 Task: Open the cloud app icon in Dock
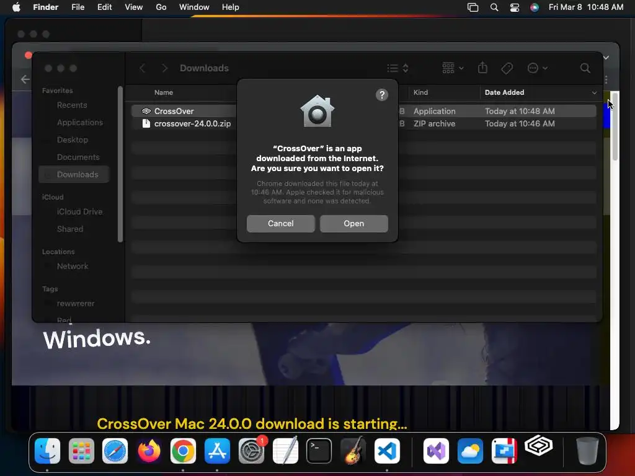click(x=470, y=451)
